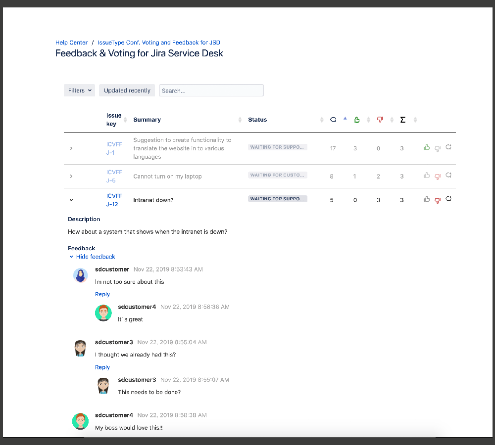Click refresh icon in ICVFFJ-5 row

(448, 175)
